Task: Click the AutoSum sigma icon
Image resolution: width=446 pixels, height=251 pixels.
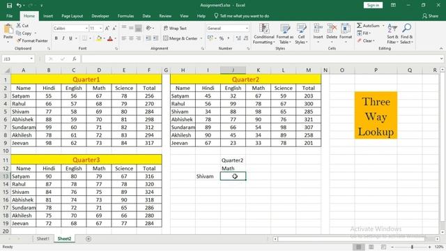Action: (360, 26)
